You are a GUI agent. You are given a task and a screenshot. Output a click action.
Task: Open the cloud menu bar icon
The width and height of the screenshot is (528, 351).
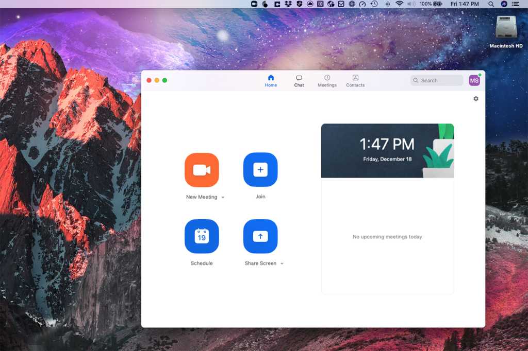310,4
